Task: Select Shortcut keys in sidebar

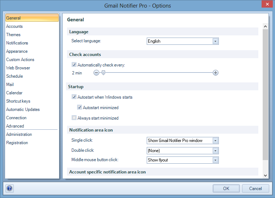Action: click(x=18, y=101)
